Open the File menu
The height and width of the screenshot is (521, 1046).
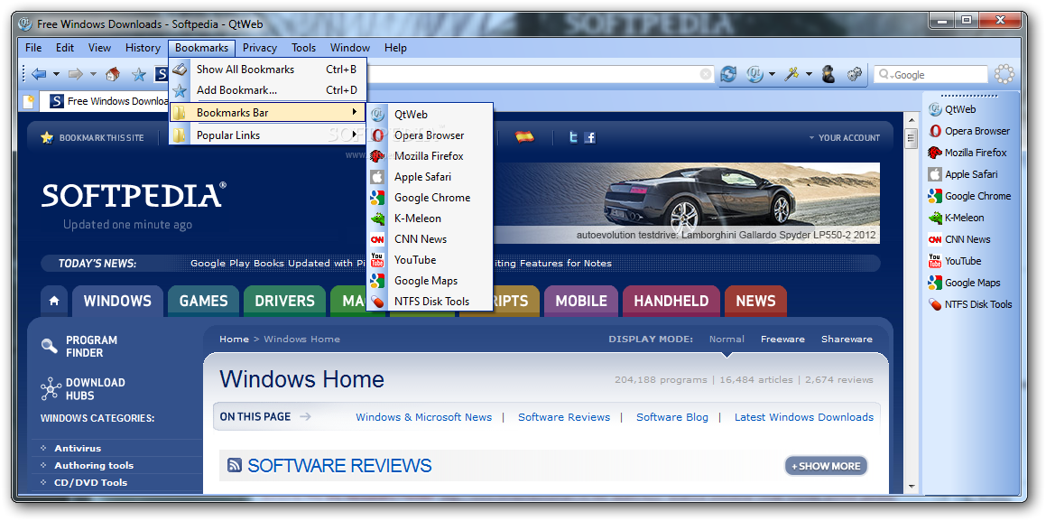(33, 47)
